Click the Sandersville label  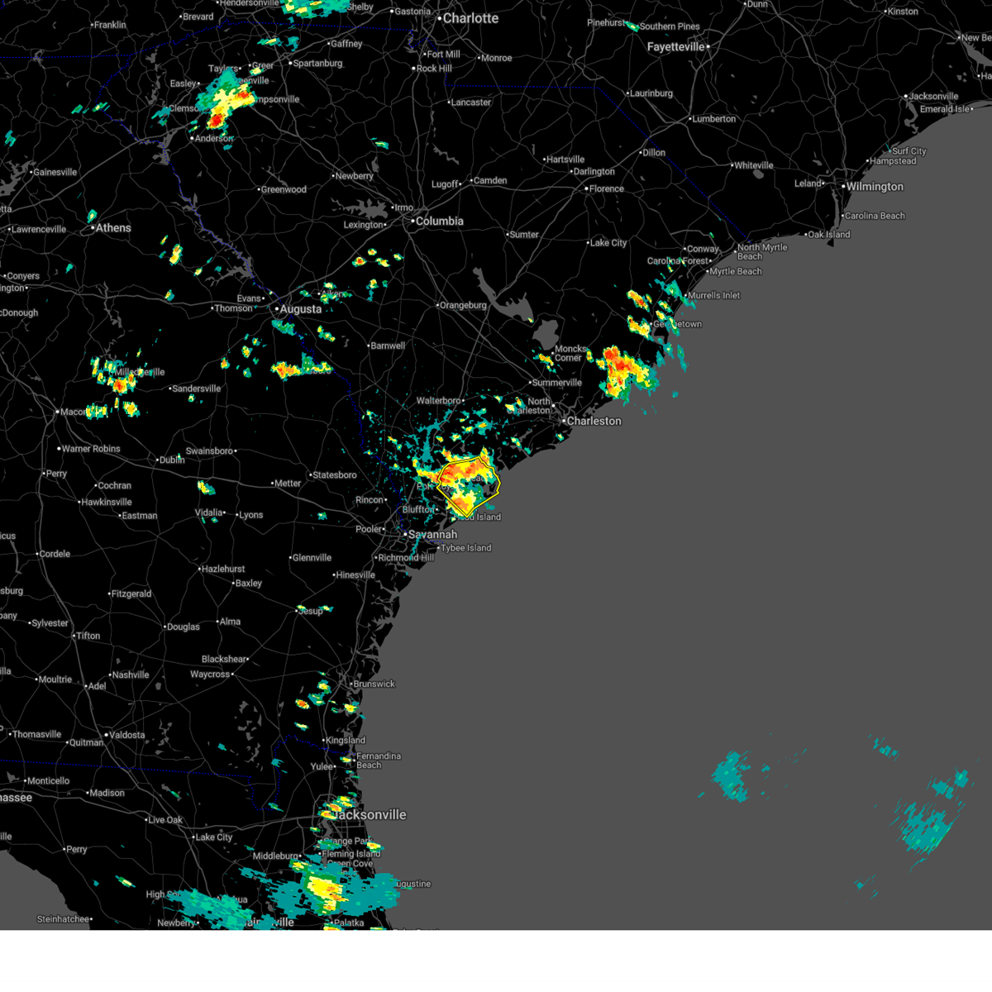(196, 389)
